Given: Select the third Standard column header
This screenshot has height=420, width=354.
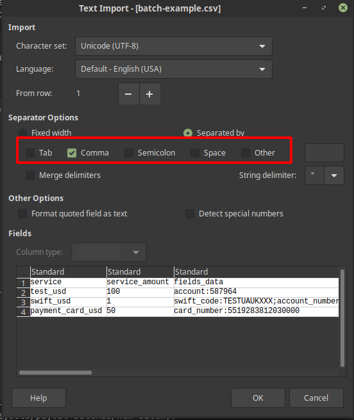Looking at the screenshot, I should coord(257,272).
